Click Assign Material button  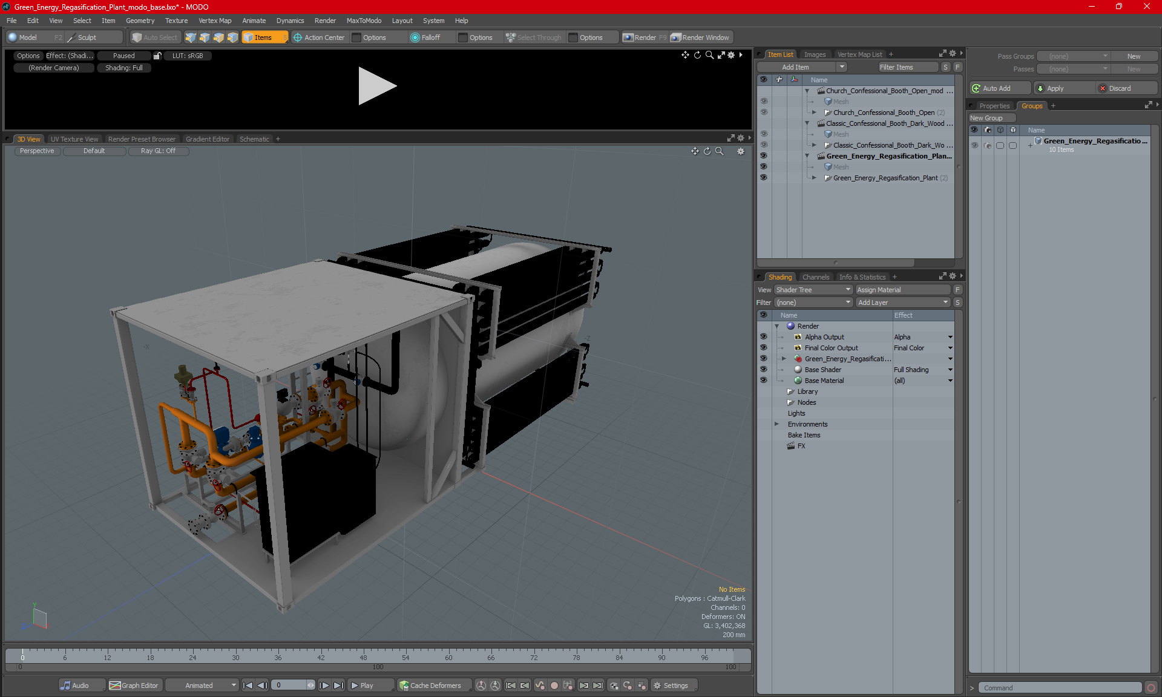point(903,290)
